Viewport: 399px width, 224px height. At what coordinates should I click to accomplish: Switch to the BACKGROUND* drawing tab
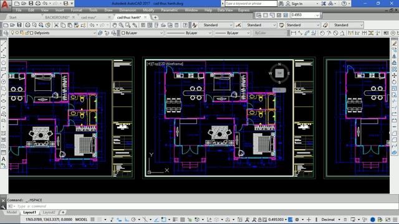pyautogui.click(x=57, y=17)
